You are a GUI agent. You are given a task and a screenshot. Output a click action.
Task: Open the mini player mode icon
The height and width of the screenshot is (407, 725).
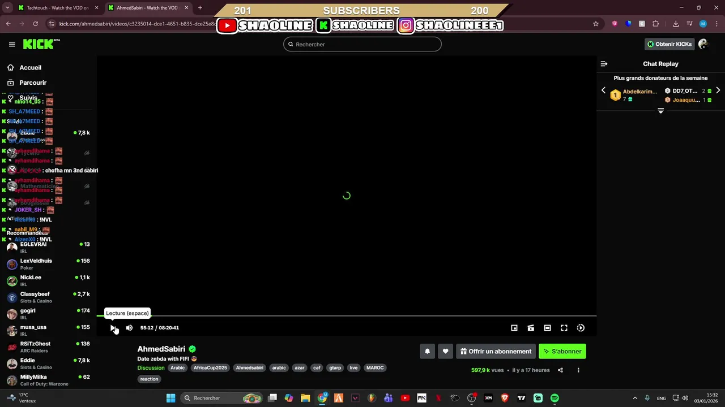click(514, 328)
